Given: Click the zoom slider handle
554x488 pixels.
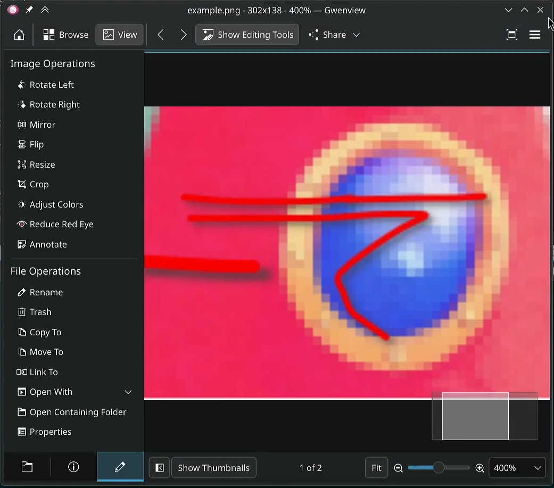Looking at the screenshot, I should click(439, 467).
